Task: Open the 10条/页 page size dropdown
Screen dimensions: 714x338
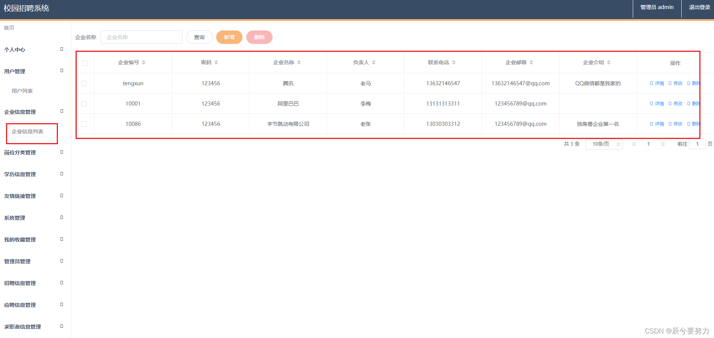Action: [604, 144]
